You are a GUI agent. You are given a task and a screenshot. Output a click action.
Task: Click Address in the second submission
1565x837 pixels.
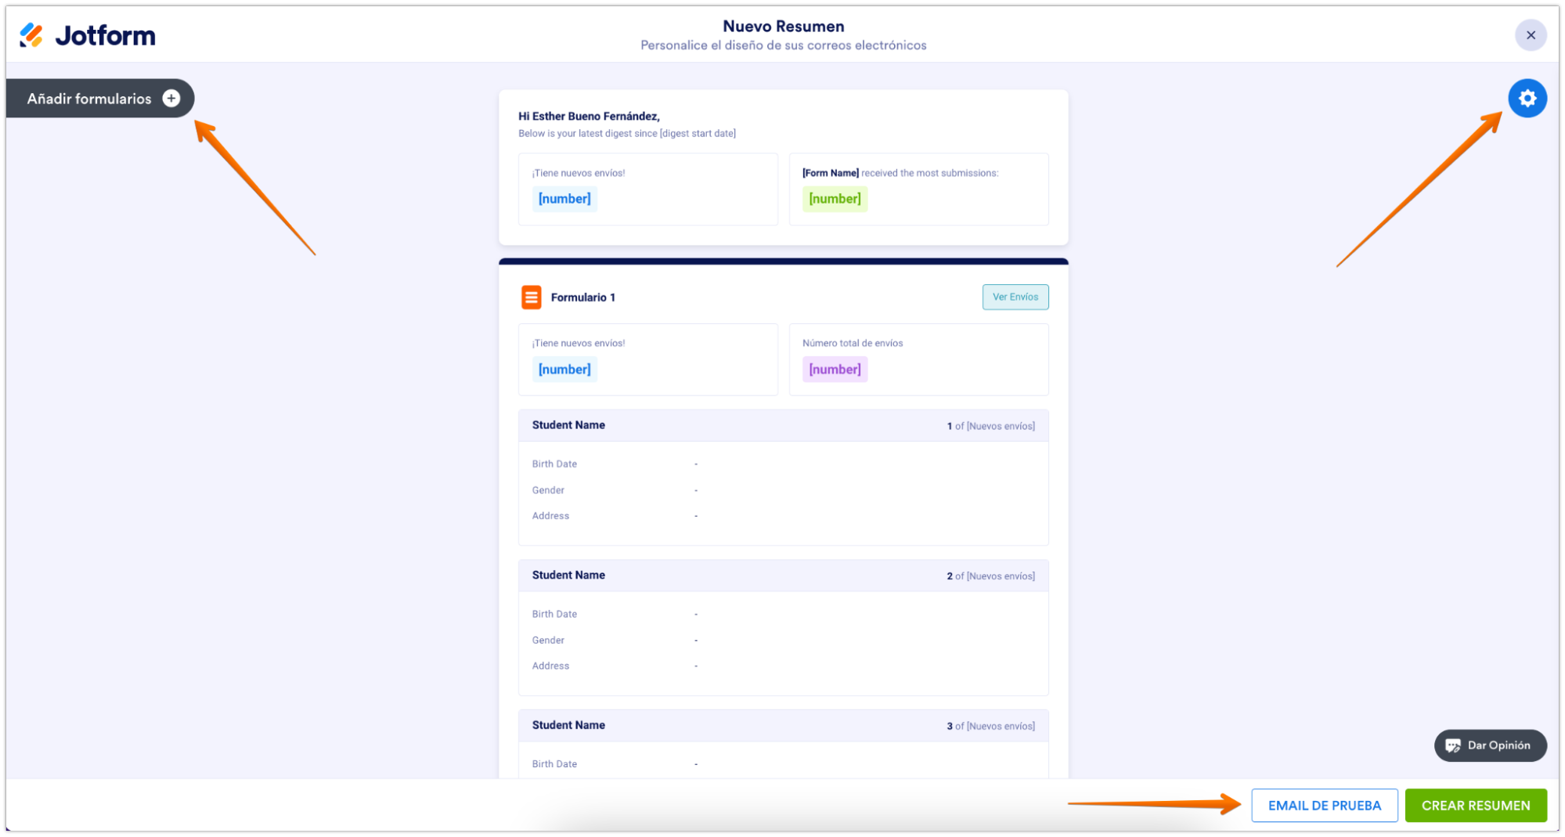pyautogui.click(x=550, y=666)
